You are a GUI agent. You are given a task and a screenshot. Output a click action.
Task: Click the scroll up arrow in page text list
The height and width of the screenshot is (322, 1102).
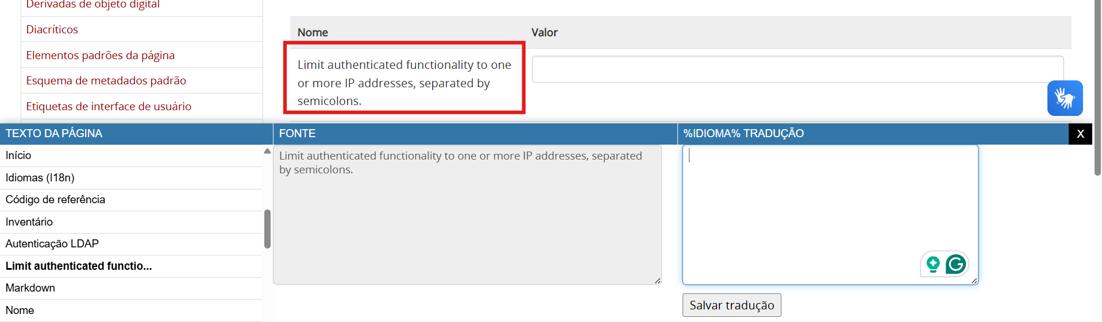click(267, 151)
